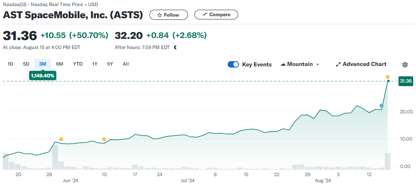416x185 pixels.
Task: Click the orange event marker near Jun 10
Action: pyautogui.click(x=104, y=139)
